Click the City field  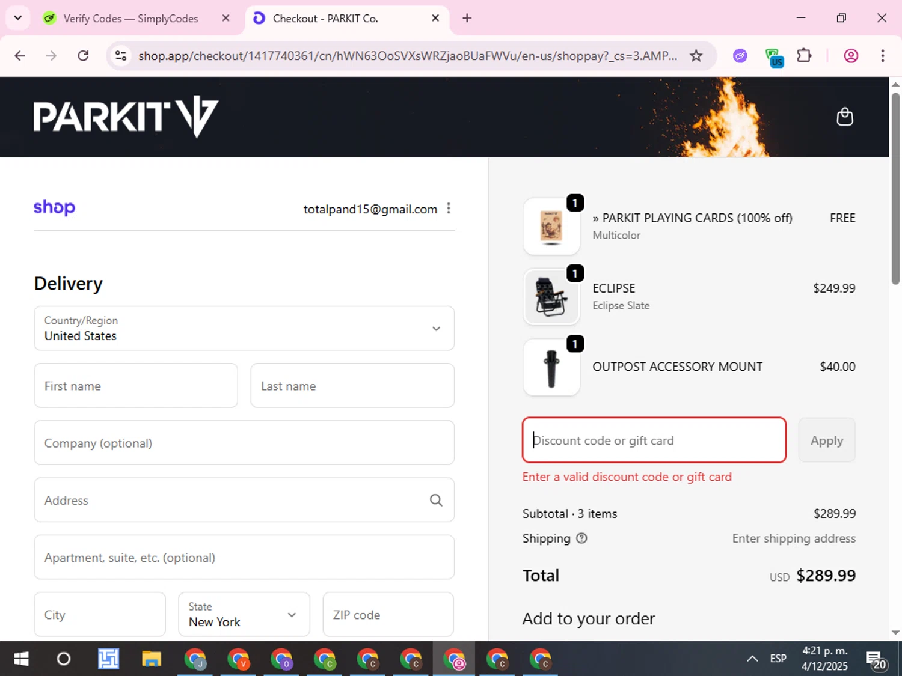(100, 614)
